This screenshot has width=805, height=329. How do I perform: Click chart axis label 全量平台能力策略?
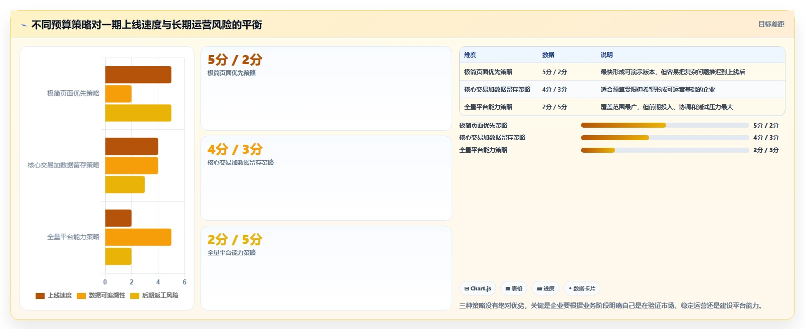coord(73,237)
